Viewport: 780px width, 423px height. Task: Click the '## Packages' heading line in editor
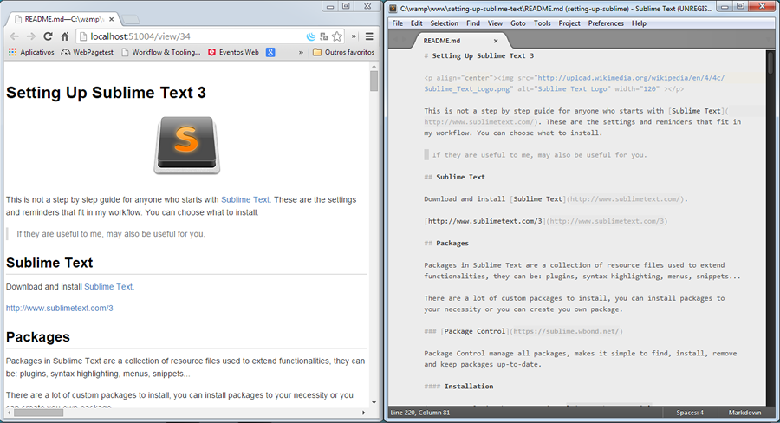click(446, 244)
